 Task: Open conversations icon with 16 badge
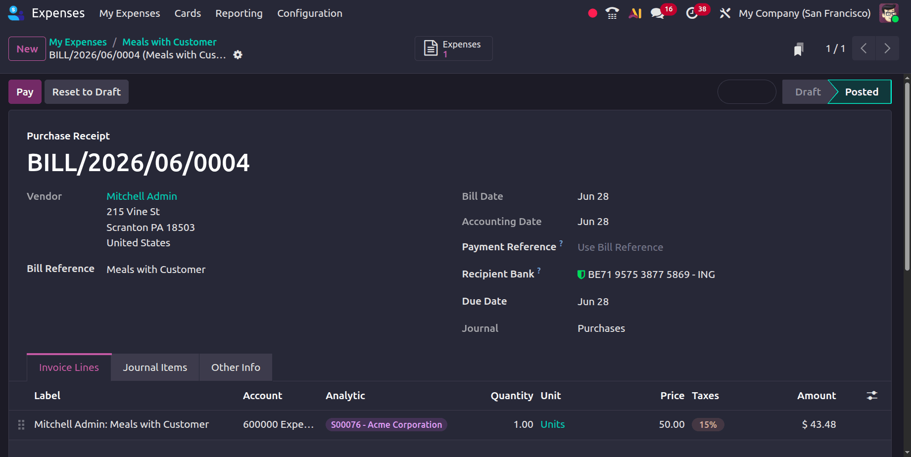pyautogui.click(x=658, y=13)
